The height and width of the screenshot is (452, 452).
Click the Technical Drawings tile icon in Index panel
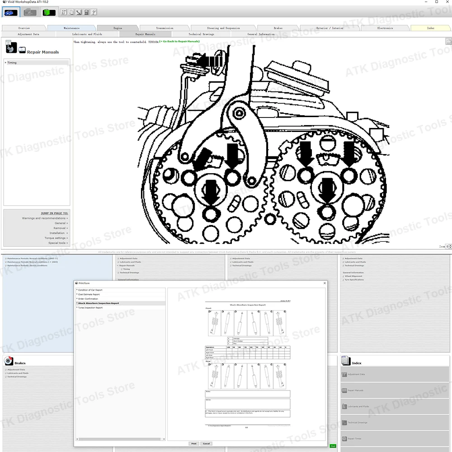point(344,423)
